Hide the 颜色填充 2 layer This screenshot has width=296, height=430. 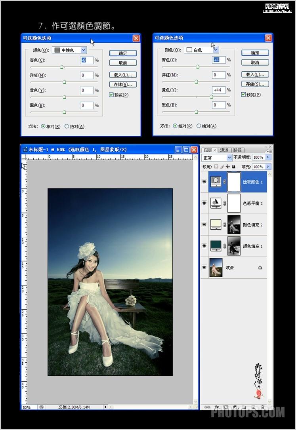pyautogui.click(x=204, y=225)
